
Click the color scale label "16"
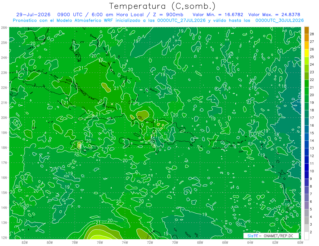312,125
